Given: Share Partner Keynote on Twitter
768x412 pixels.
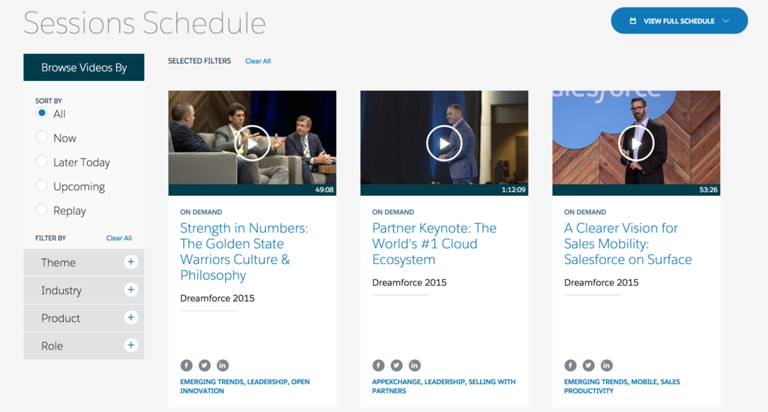Looking at the screenshot, I should (x=396, y=365).
